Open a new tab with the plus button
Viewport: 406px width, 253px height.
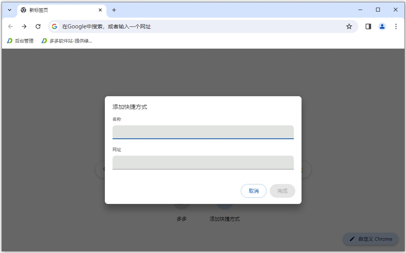114,10
